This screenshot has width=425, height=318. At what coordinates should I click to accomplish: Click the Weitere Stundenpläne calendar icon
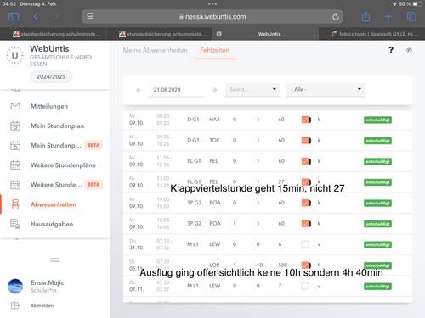click(x=15, y=165)
